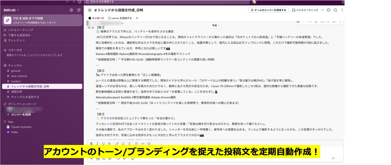Collapse the ダイレクトメッセージ section
The width and height of the screenshot is (391, 165).
(x=20, y=104)
